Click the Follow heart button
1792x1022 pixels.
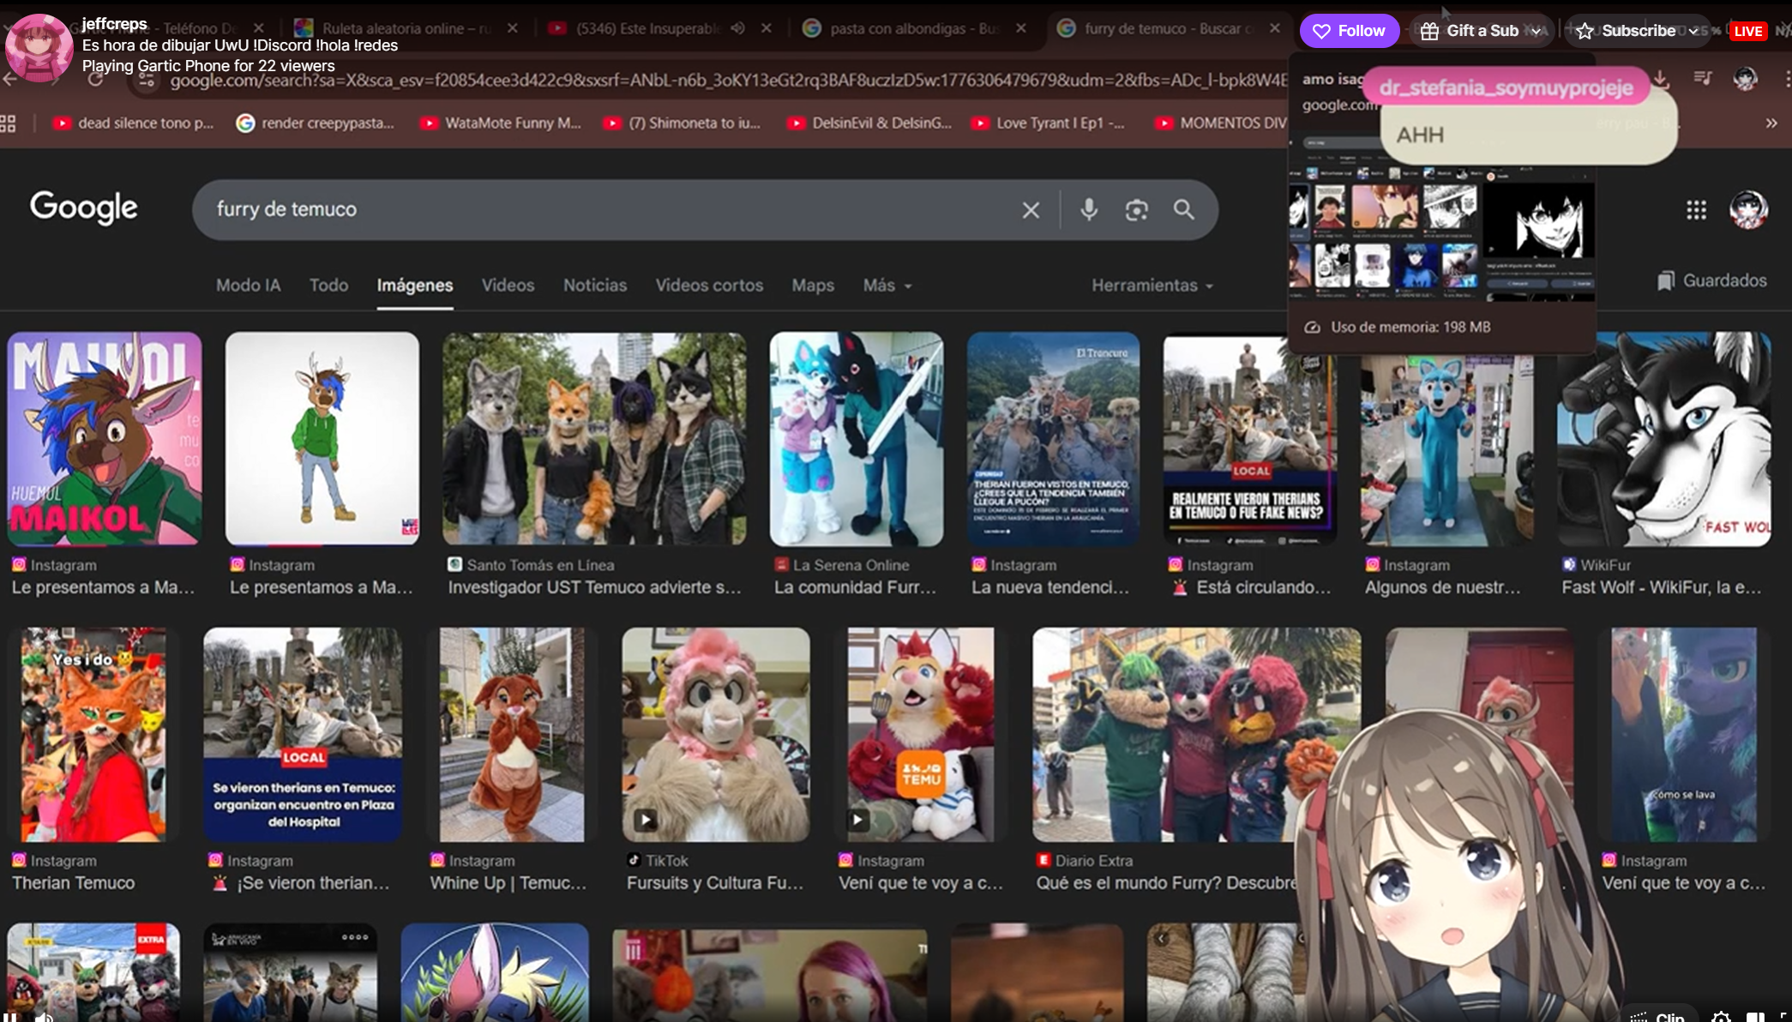[x=1349, y=31]
